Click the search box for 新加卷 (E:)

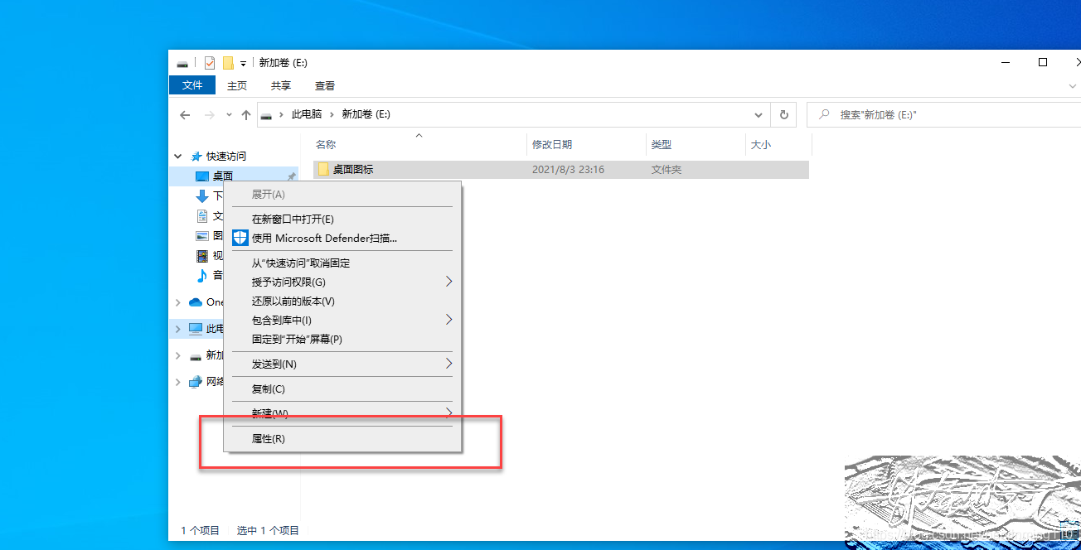pos(943,115)
